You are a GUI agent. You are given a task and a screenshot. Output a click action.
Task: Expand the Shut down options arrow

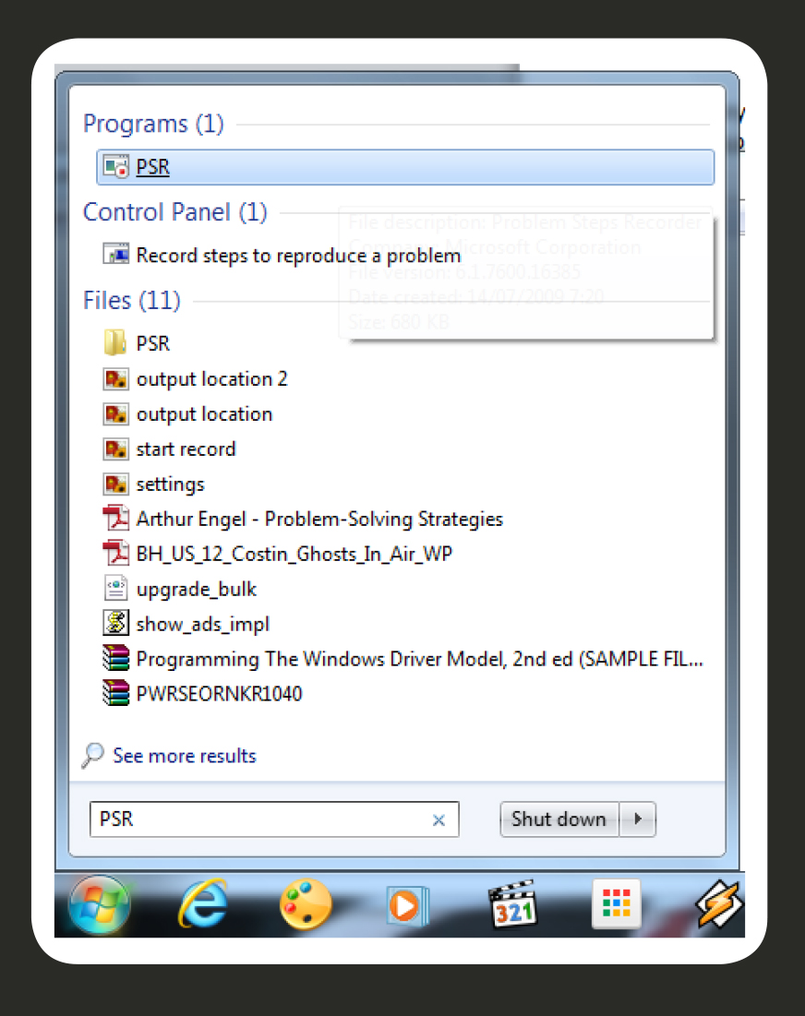point(637,819)
